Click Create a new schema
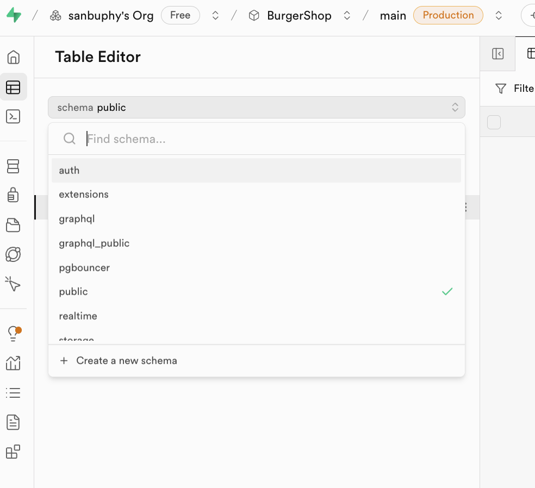This screenshot has height=488, width=535. point(126,361)
